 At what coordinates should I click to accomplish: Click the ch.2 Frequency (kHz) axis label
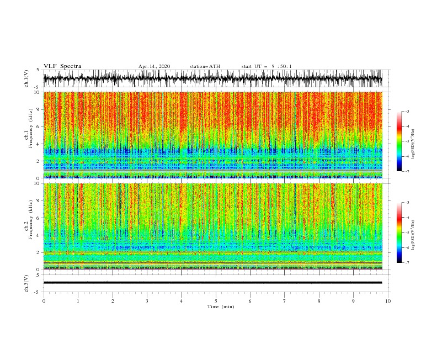pos(29,220)
